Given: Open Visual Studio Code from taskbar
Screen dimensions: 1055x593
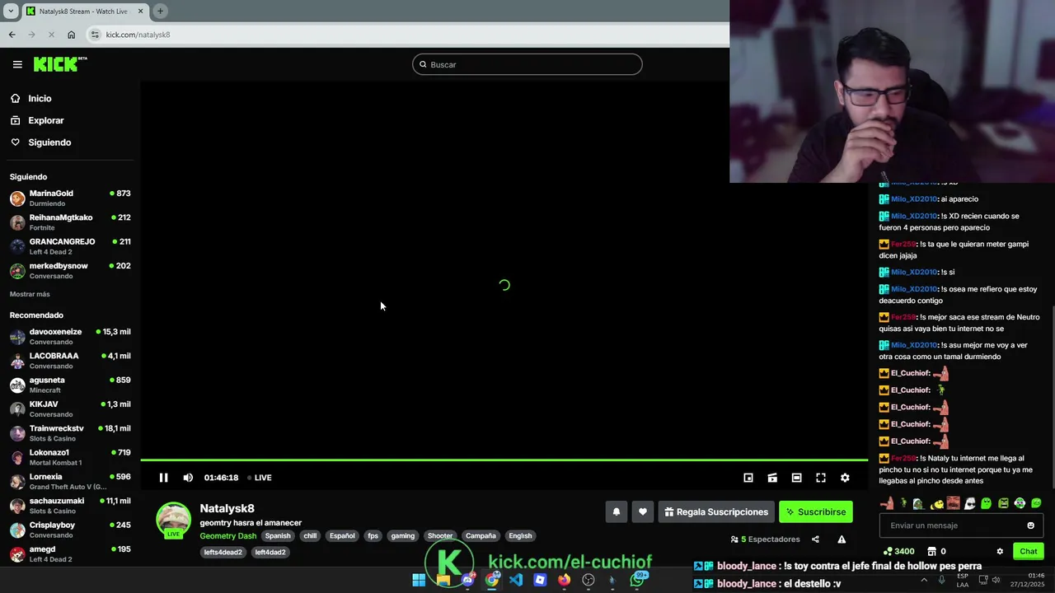Looking at the screenshot, I should [x=516, y=580].
